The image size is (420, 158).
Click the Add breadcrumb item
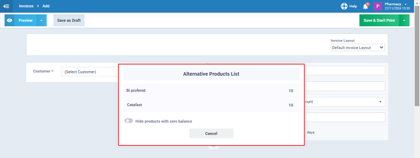point(46,6)
